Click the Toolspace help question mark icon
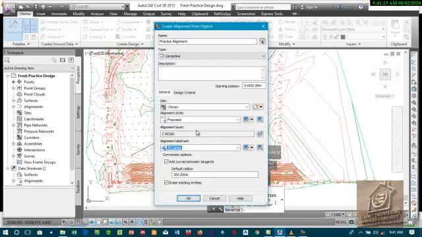The image size is (422, 237). tap(71, 60)
